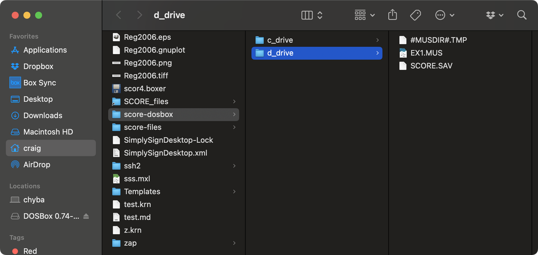Click the Red tag in sidebar
This screenshot has width=538, height=255.
30,251
